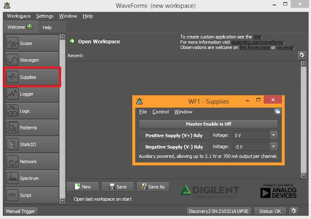This screenshot has width=311, height=219.
Task: Open the Scope instrument
Action: pyautogui.click(x=32, y=43)
